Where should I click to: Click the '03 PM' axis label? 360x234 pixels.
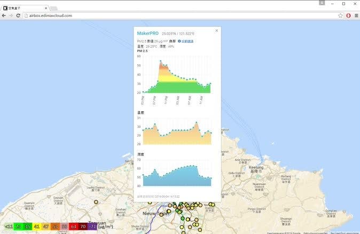(x=143, y=100)
